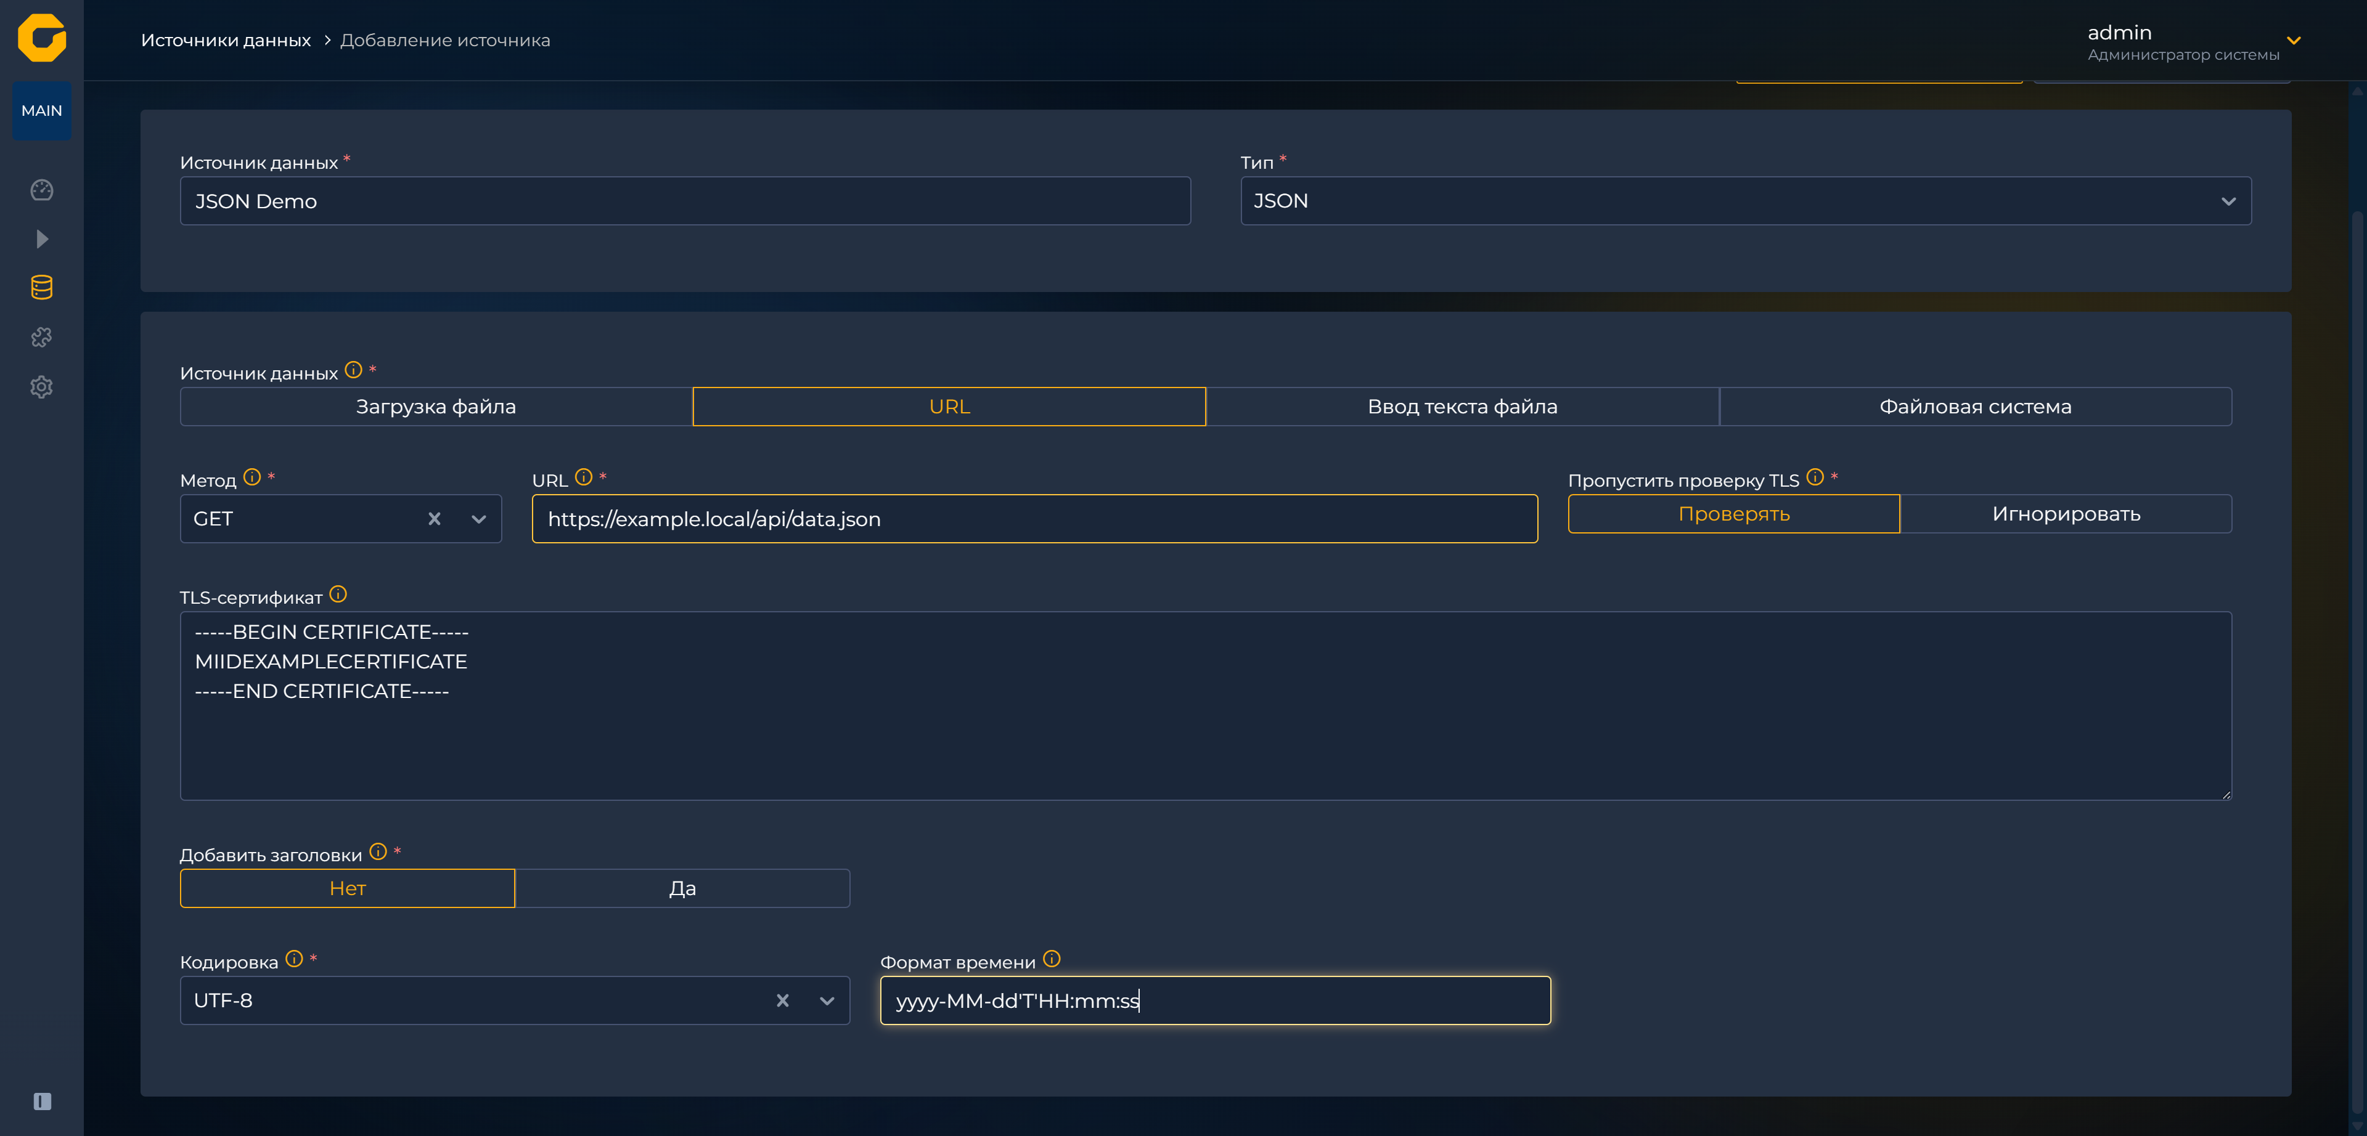This screenshot has height=1136, width=2367.
Task: Show info tooltip for Добавить заголовки
Action: (x=378, y=851)
